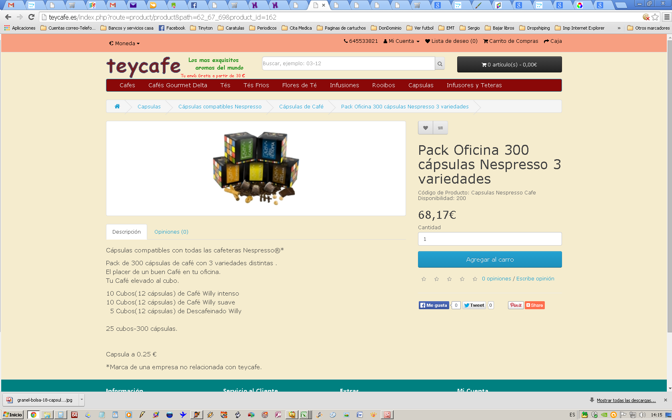The height and width of the screenshot is (420, 672).
Task: Go back to previous page in Chrome
Action: pyautogui.click(x=8, y=17)
